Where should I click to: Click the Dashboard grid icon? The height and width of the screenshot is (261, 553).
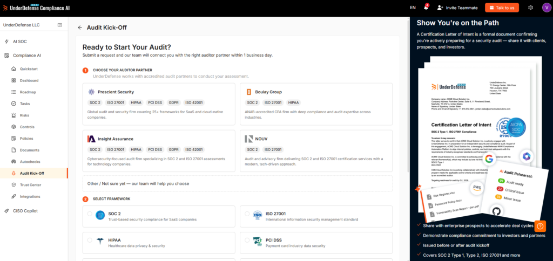pyautogui.click(x=14, y=80)
